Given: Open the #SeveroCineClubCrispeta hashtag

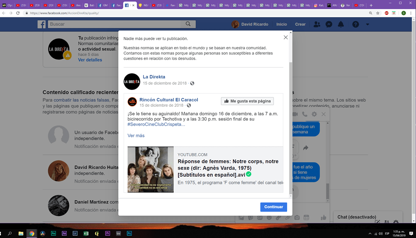Looking at the screenshot, I should pos(156,125).
